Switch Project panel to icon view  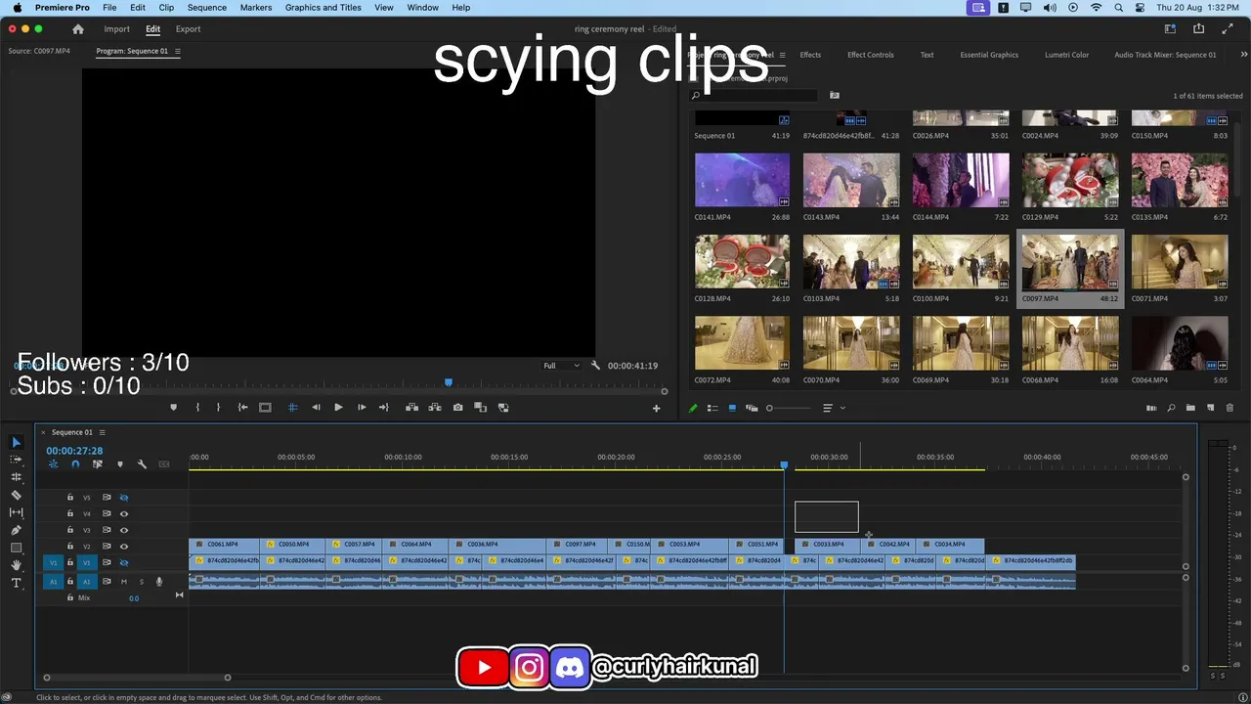click(x=732, y=408)
